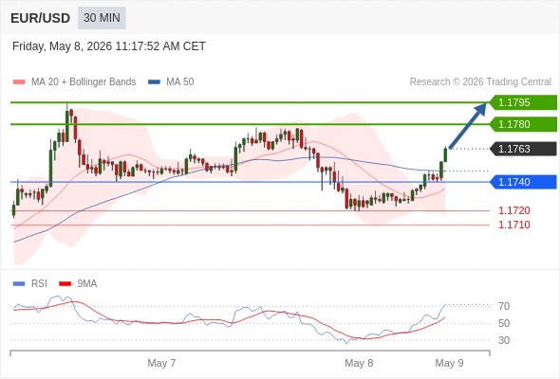Viewport: 560px width, 379px height.
Task: Click the red 9MA legend swatch
Action: pyautogui.click(x=65, y=284)
